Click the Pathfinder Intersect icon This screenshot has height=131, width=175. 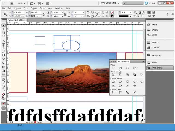point(127,75)
